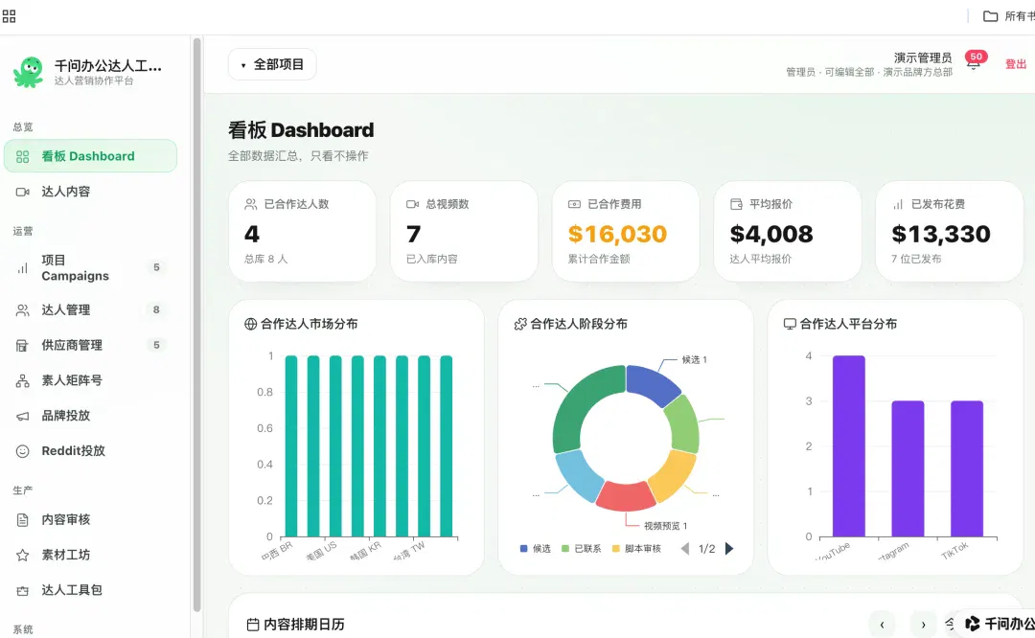Viewport: 1035px width, 638px height.
Task: Click the 素人矩阵号 network icon
Action: point(22,380)
